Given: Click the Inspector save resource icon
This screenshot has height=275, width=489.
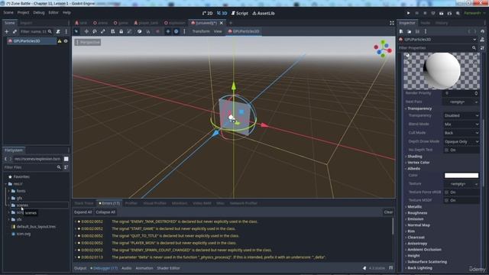Looking at the screenshot, I should (x=417, y=31).
